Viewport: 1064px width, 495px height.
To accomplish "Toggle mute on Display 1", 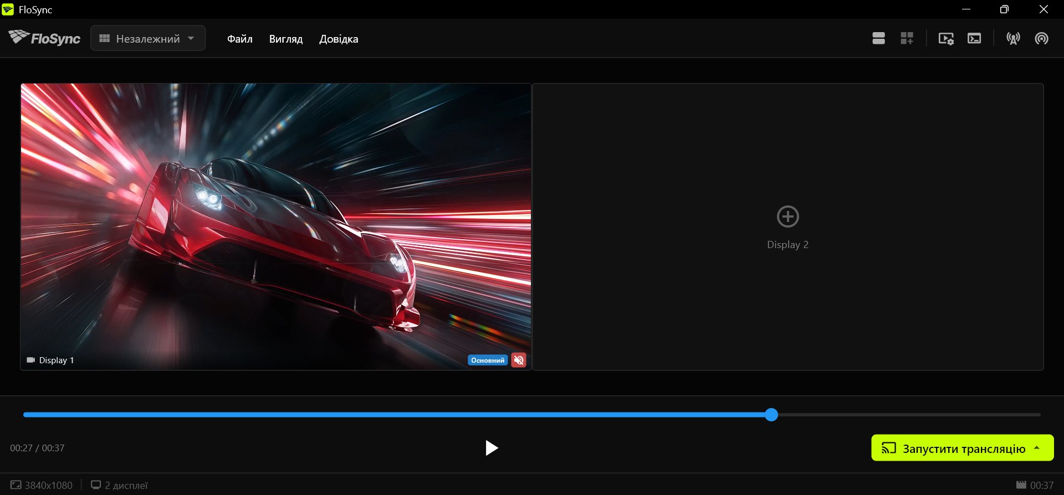I will coord(519,360).
